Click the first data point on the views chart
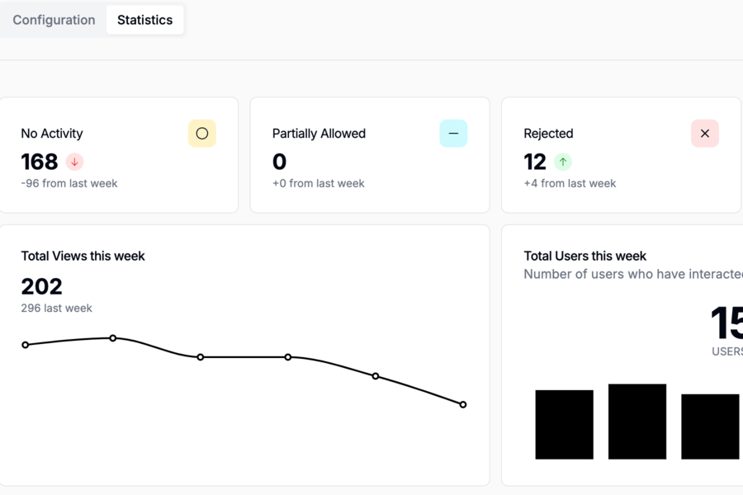The image size is (743, 495). 26,345
